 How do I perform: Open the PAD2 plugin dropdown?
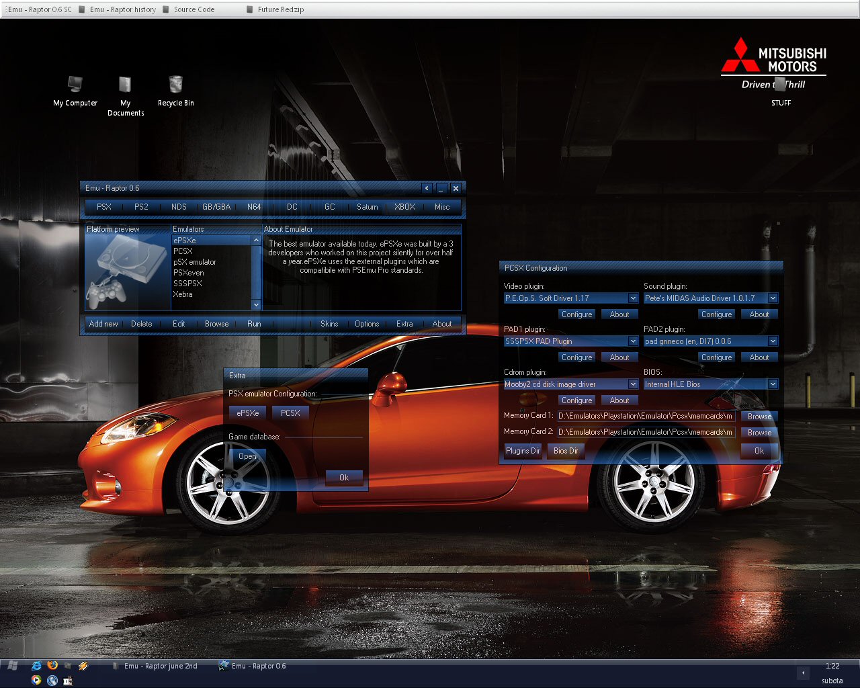tap(773, 341)
